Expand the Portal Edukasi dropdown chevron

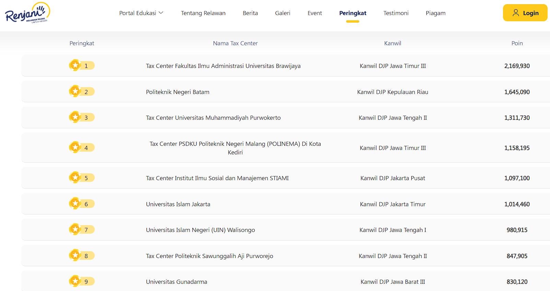coord(161,13)
